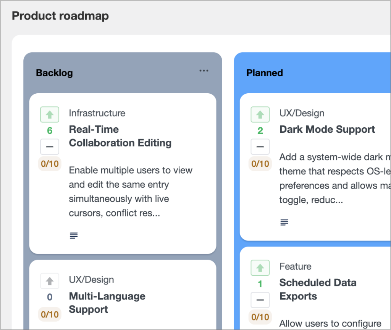Click the vote count 6 on Real-Time card
Screen dimensions: 391x330
click(50, 130)
